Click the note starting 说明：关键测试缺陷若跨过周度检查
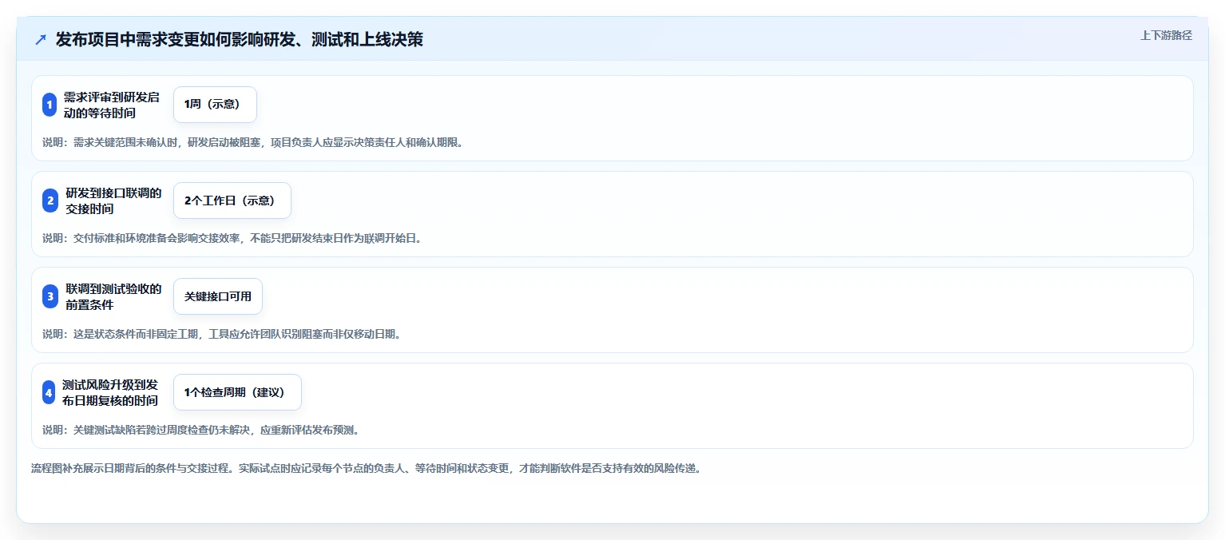Image resolution: width=1225 pixels, height=540 pixels. 200,430
